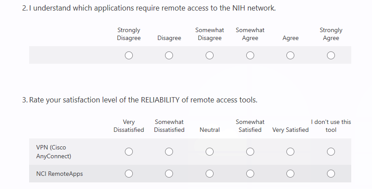Select "I don't use this tool" for VPN
The image size is (372, 189).
(x=331, y=152)
